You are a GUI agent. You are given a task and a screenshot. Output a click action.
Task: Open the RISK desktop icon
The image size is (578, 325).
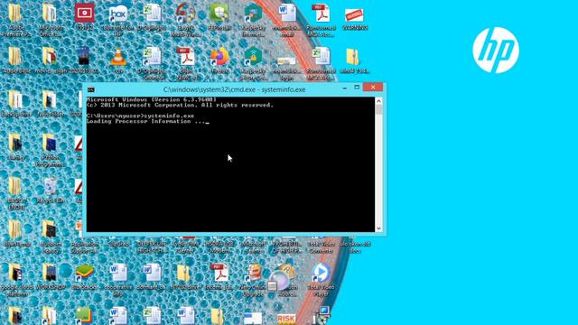pos(286,318)
